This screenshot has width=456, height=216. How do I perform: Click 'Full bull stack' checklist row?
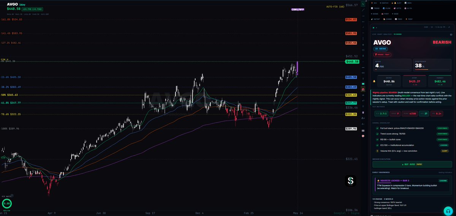pos(412,128)
